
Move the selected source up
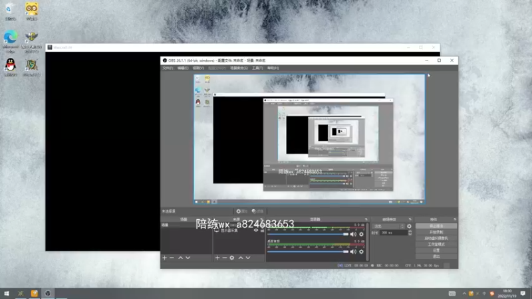(241, 258)
